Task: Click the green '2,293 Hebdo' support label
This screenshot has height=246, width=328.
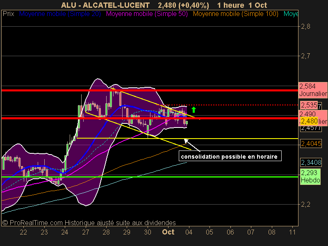Action: 310,176
